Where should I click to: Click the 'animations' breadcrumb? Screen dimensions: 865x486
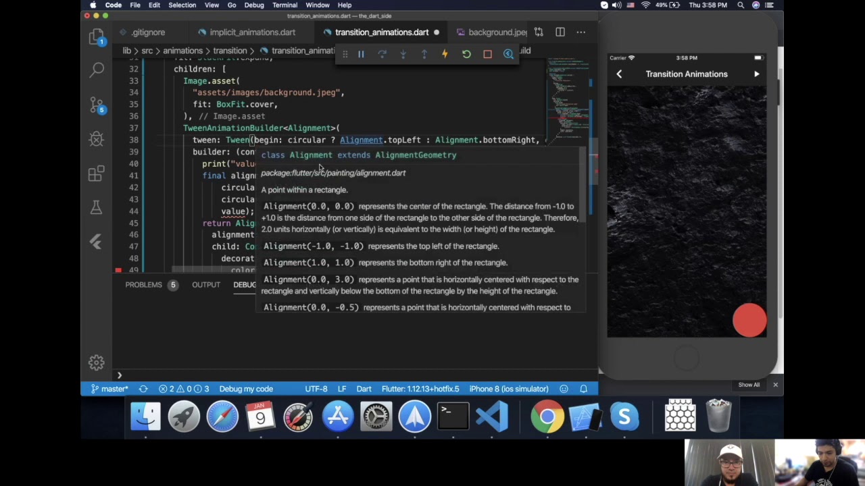tap(182, 51)
